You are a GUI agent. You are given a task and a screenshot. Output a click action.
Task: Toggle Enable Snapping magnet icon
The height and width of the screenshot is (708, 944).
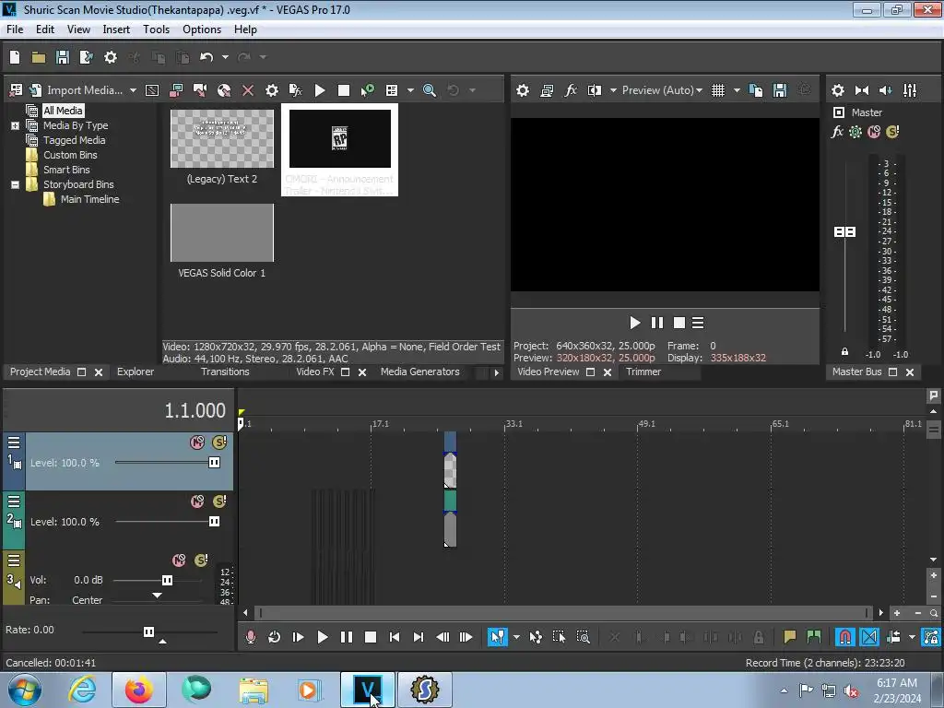coord(845,637)
